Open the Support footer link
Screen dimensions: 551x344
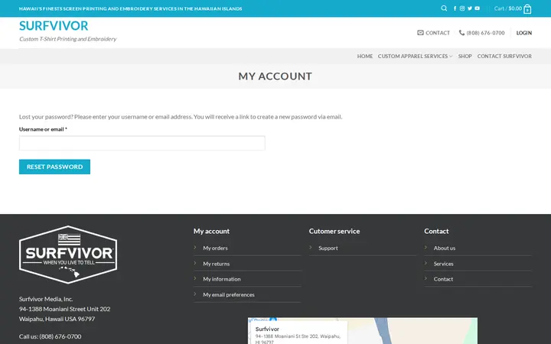(328, 248)
